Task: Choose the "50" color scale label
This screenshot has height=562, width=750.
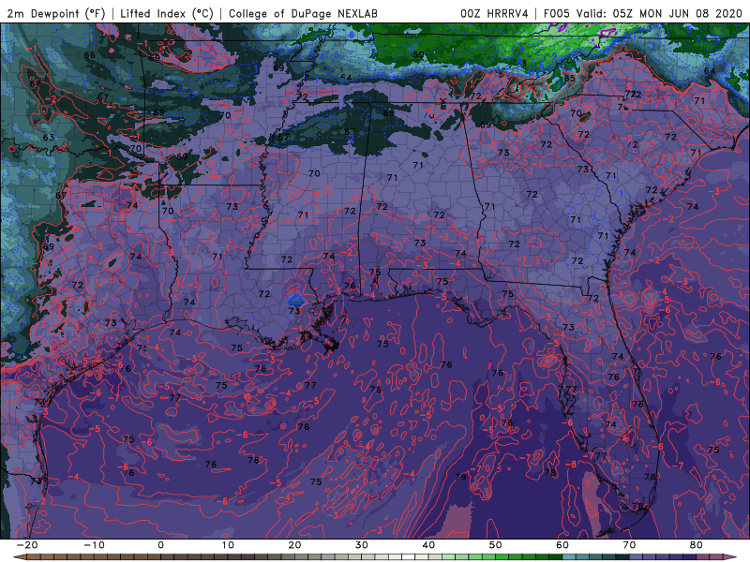Action: point(496,545)
